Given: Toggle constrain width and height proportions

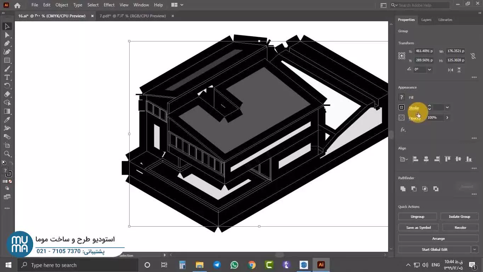Looking at the screenshot, I should coord(473,56).
